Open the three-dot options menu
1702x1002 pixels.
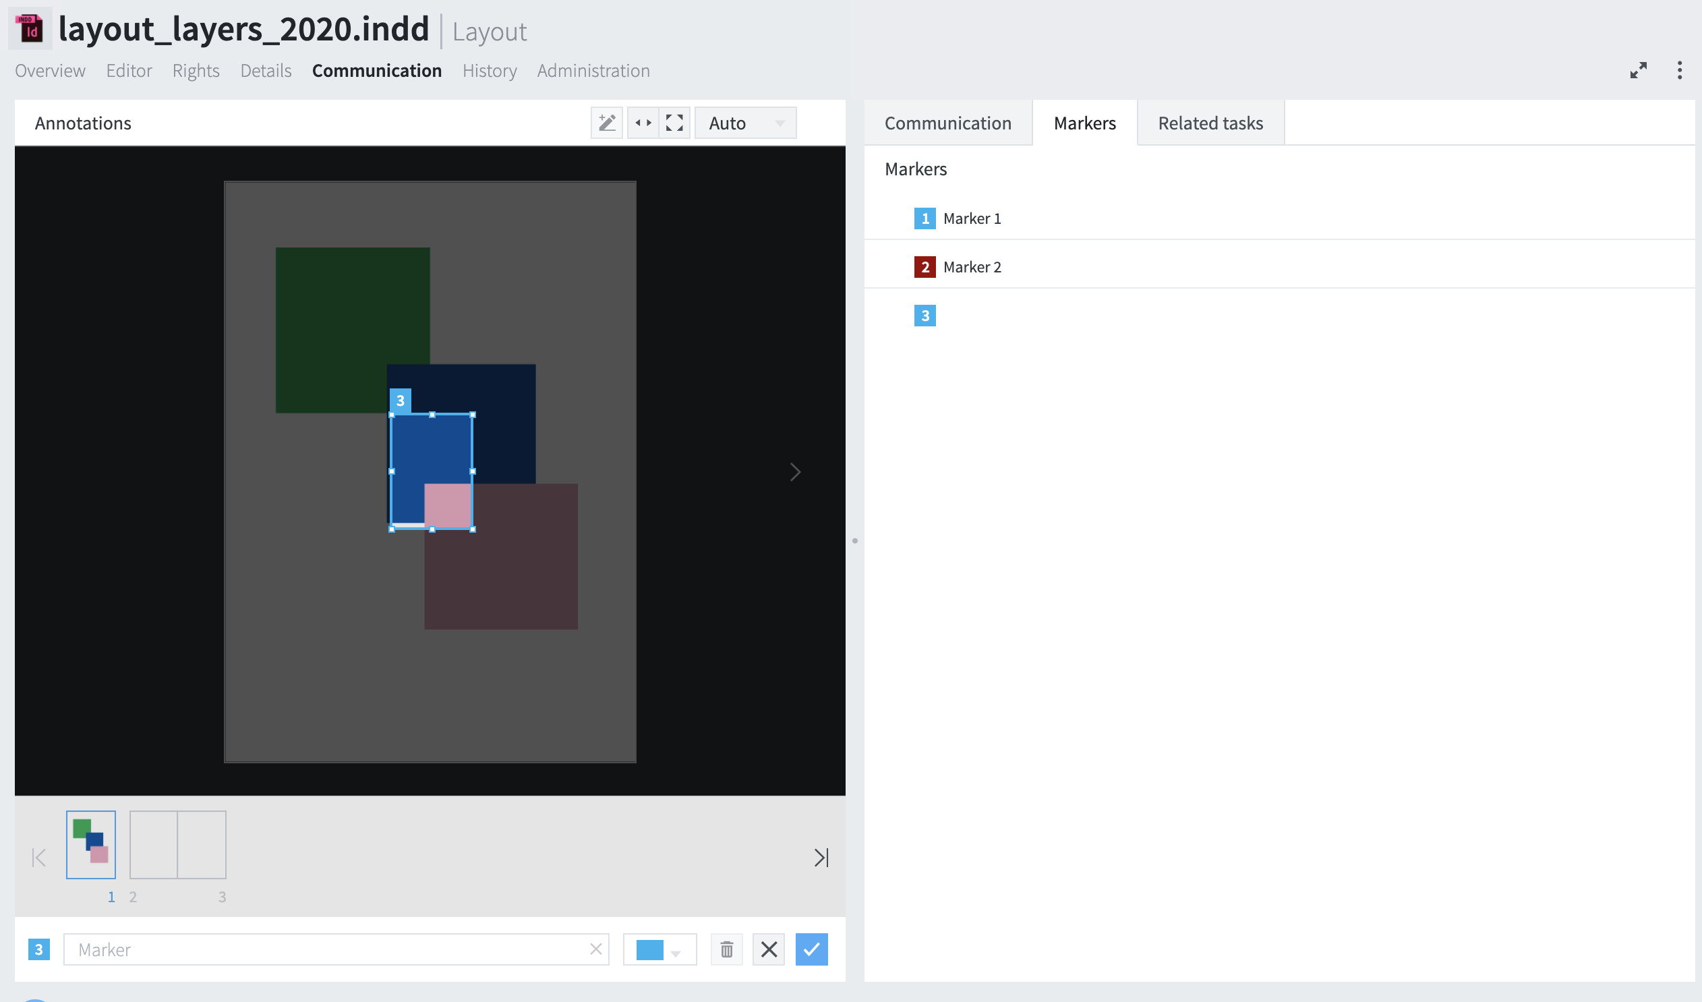[1679, 70]
